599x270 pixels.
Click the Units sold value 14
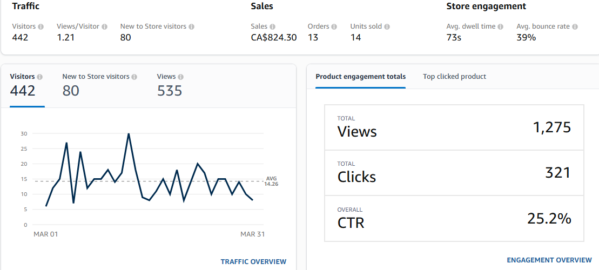point(355,37)
